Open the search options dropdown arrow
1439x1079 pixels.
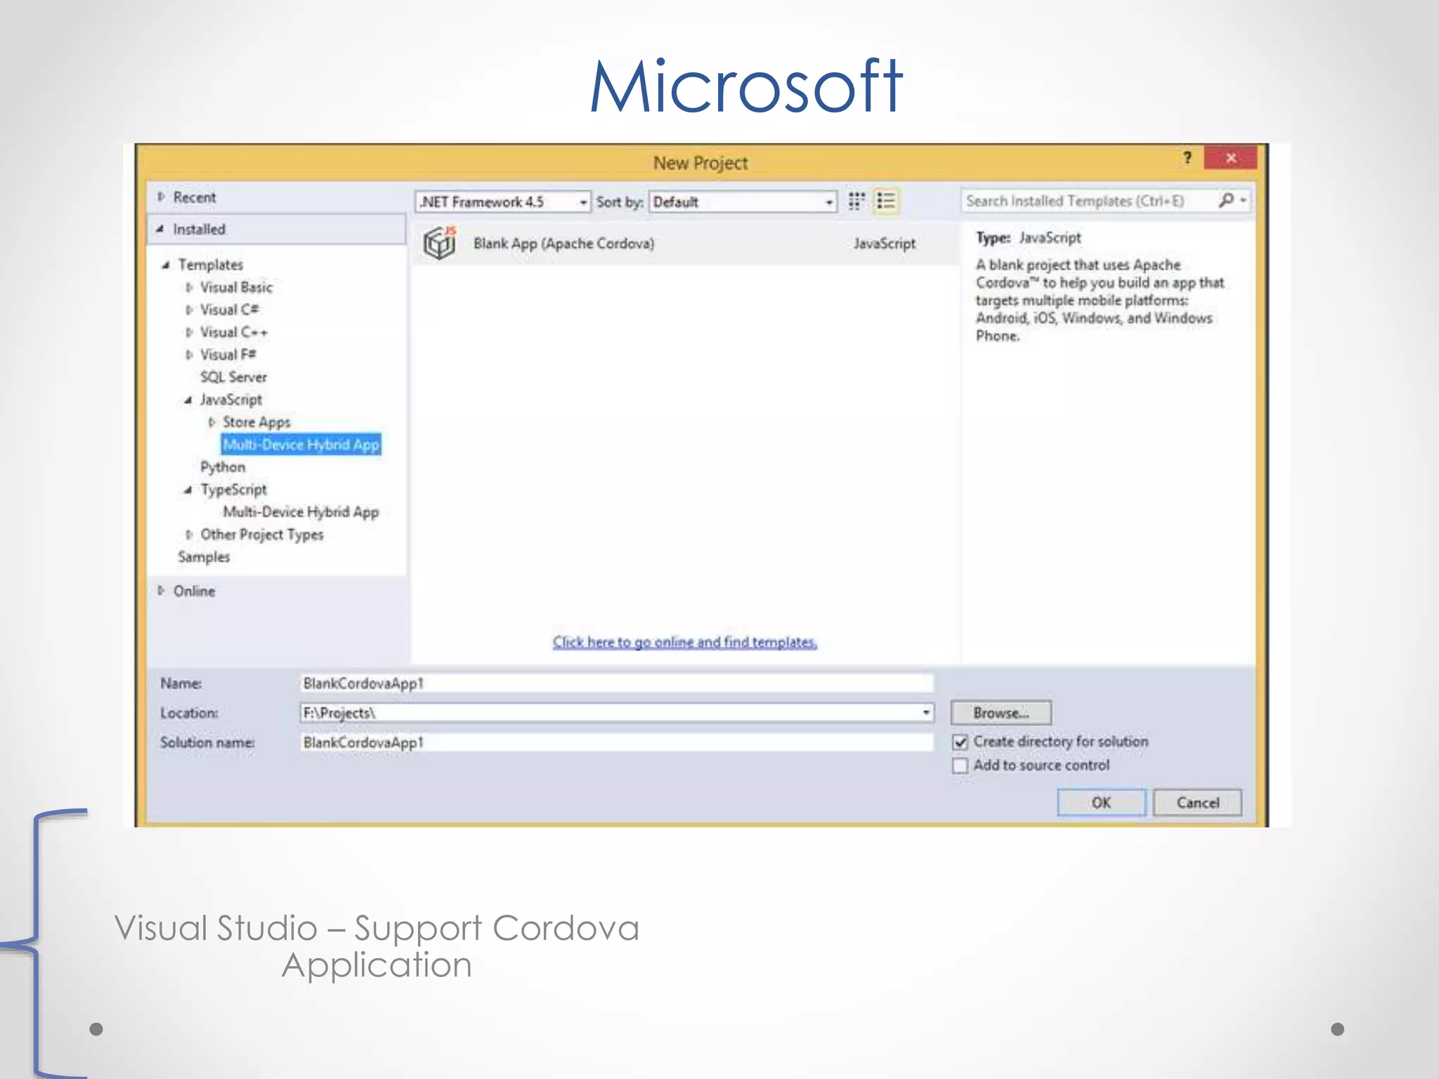(x=1244, y=201)
